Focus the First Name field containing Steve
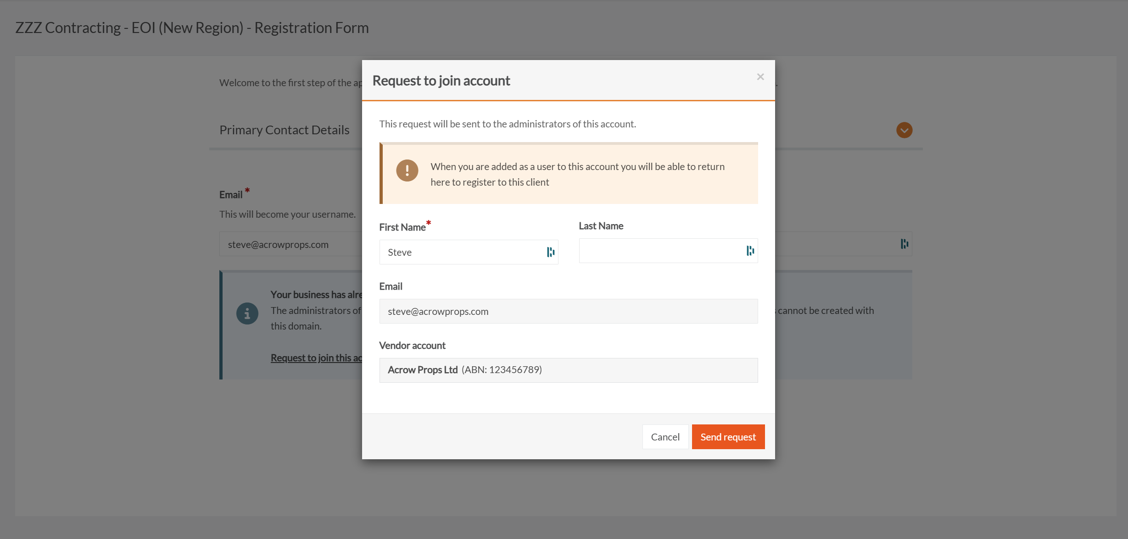 pos(459,252)
